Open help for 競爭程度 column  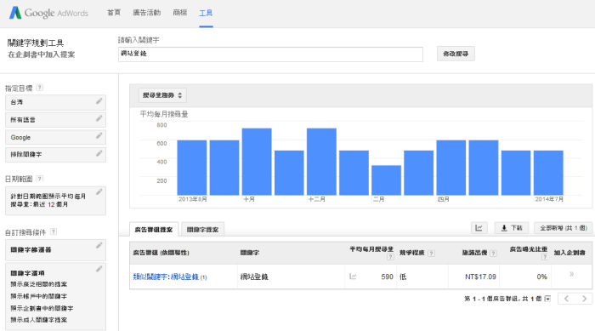coord(431,254)
